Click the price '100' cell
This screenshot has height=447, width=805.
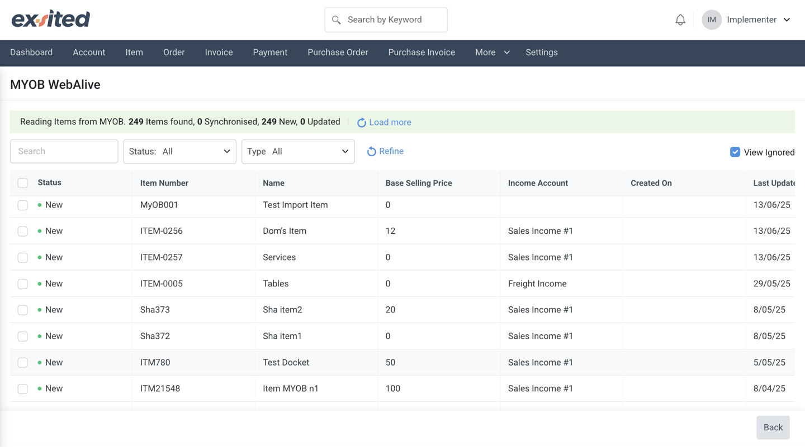(392, 388)
